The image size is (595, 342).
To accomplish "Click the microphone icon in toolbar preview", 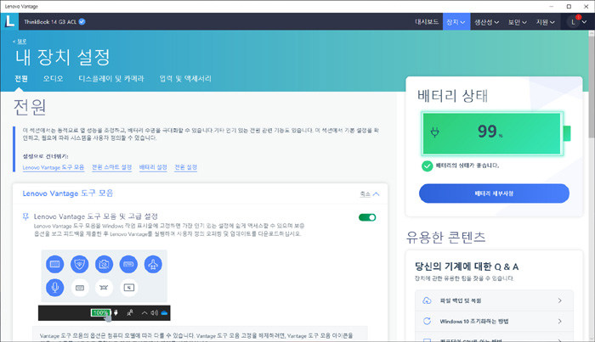I will (55, 288).
